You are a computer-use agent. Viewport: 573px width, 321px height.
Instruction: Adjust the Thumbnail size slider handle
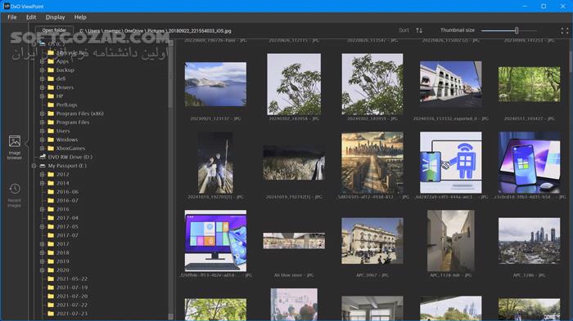[517, 31]
